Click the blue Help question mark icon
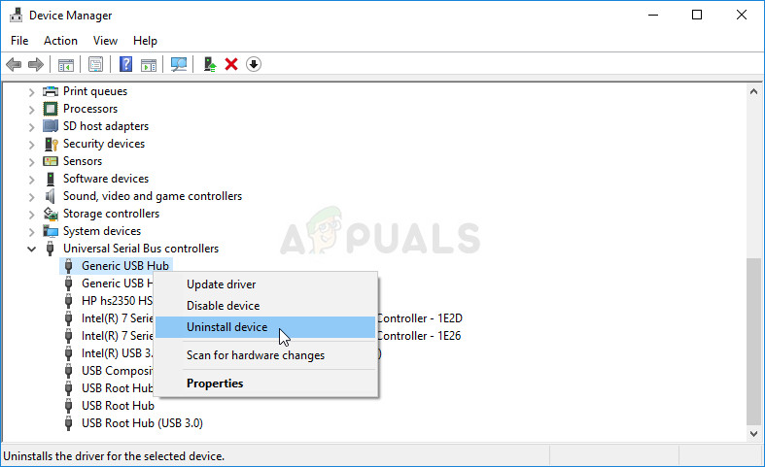The image size is (765, 467). tap(125, 64)
